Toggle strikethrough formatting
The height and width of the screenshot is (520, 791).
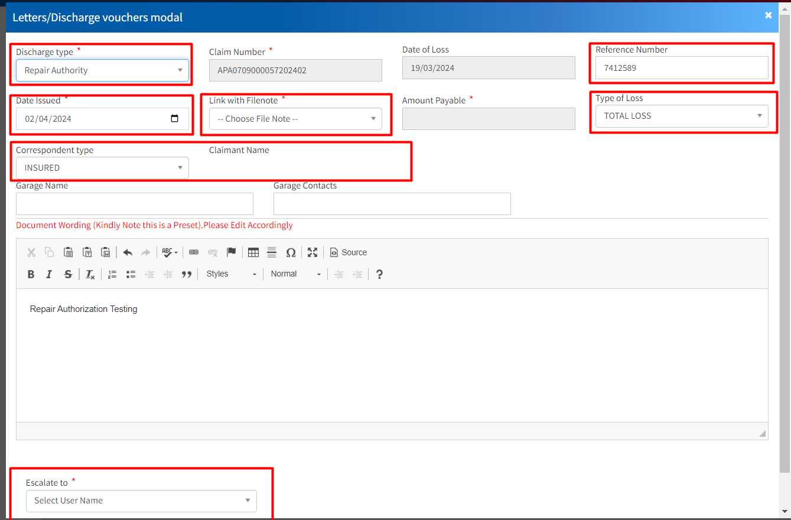[68, 274]
